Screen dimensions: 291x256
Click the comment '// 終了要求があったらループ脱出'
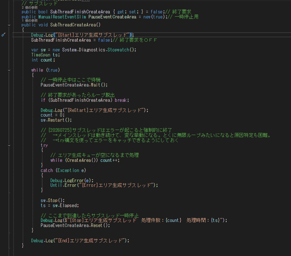[77, 95]
